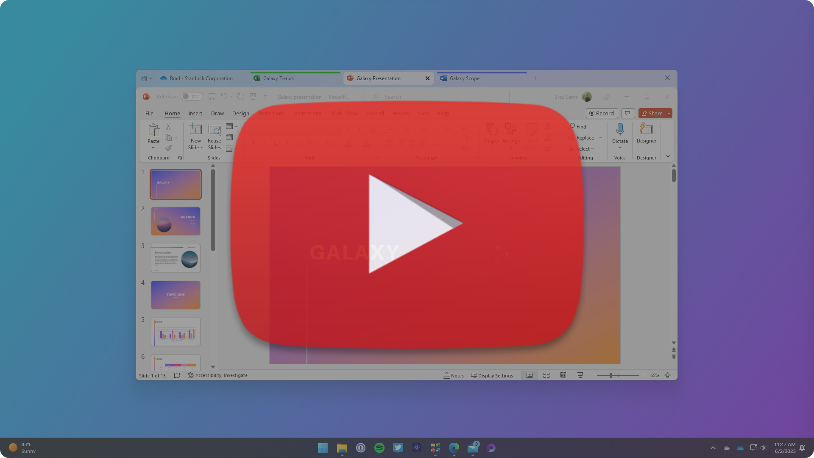814x458 pixels.
Task: Switch to the Draw tab
Action: pyautogui.click(x=217, y=113)
